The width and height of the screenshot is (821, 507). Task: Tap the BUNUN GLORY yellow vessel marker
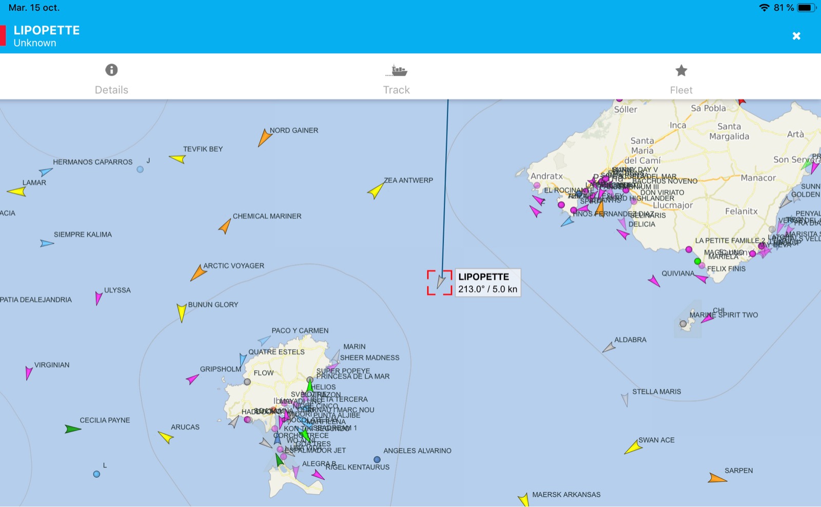pos(182,312)
